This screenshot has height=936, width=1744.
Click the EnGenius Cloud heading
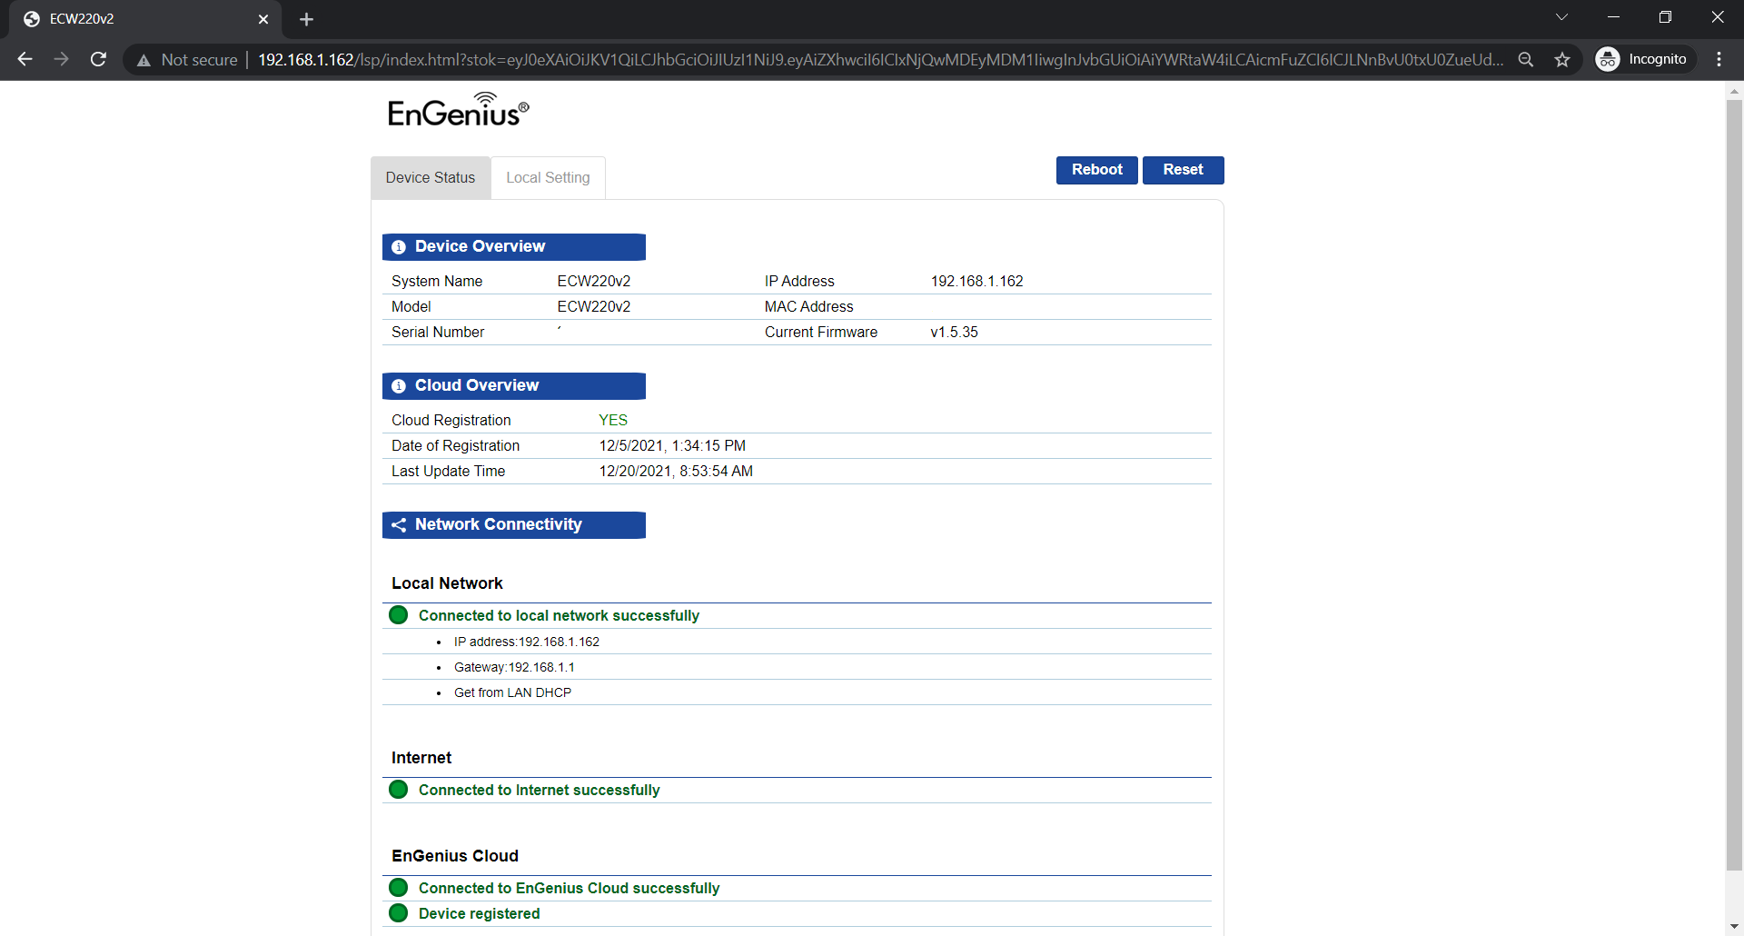click(455, 856)
